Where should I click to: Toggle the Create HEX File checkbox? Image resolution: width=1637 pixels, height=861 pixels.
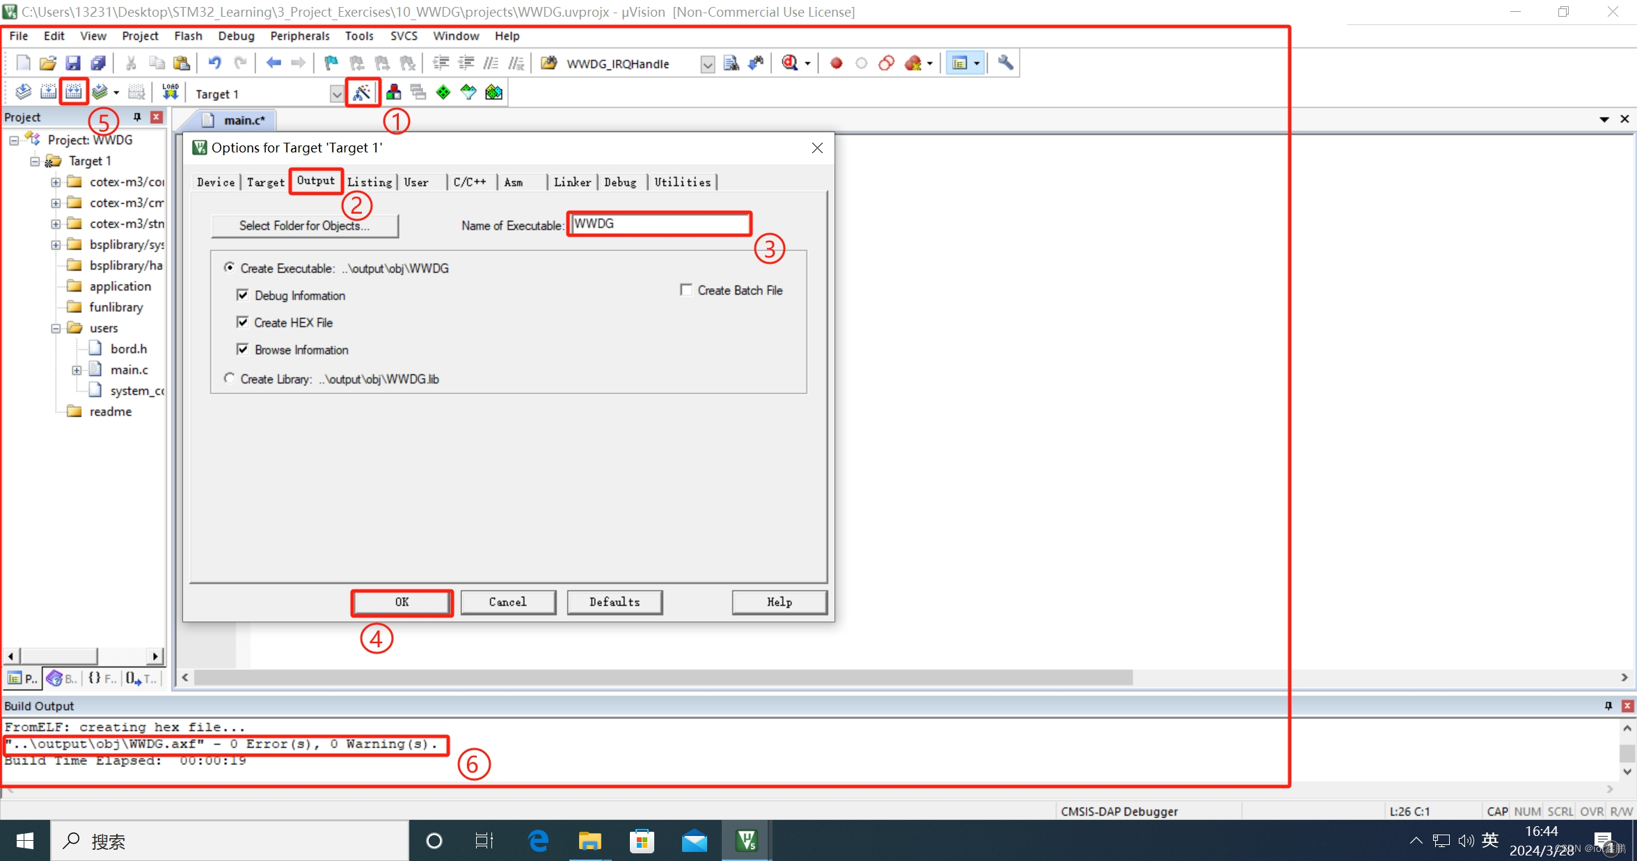coord(242,322)
